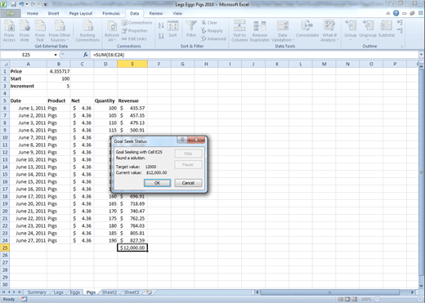This screenshot has height=303, width=425.
Task: Open From Other Sources dropdown
Action: [x=60, y=31]
